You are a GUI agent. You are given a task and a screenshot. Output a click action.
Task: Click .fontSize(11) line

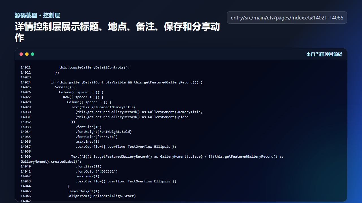coord(88,166)
